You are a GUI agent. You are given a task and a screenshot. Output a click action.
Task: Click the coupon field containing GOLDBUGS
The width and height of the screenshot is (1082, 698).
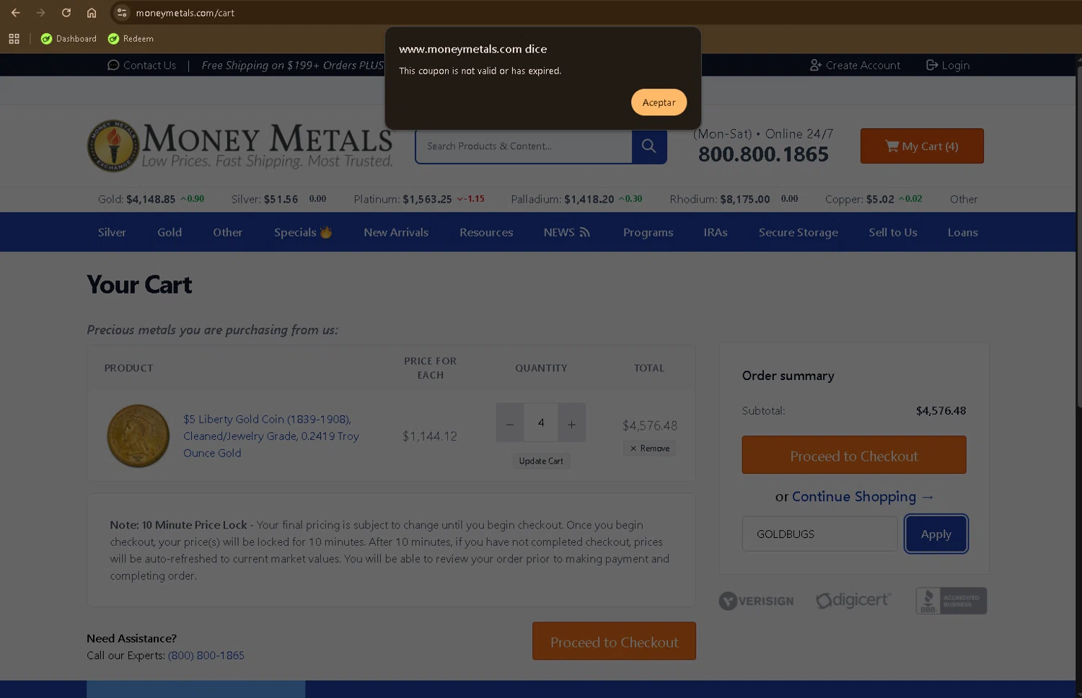tap(819, 534)
